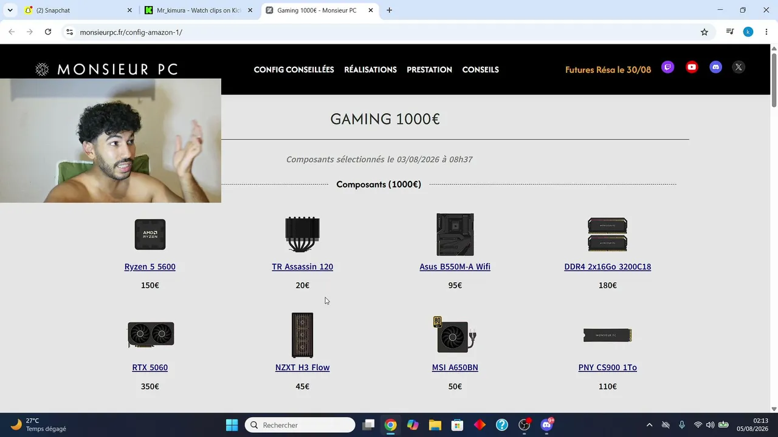Screen dimensions: 778x437
Task: Open the PNY CS900 1To link
Action: 608,368
